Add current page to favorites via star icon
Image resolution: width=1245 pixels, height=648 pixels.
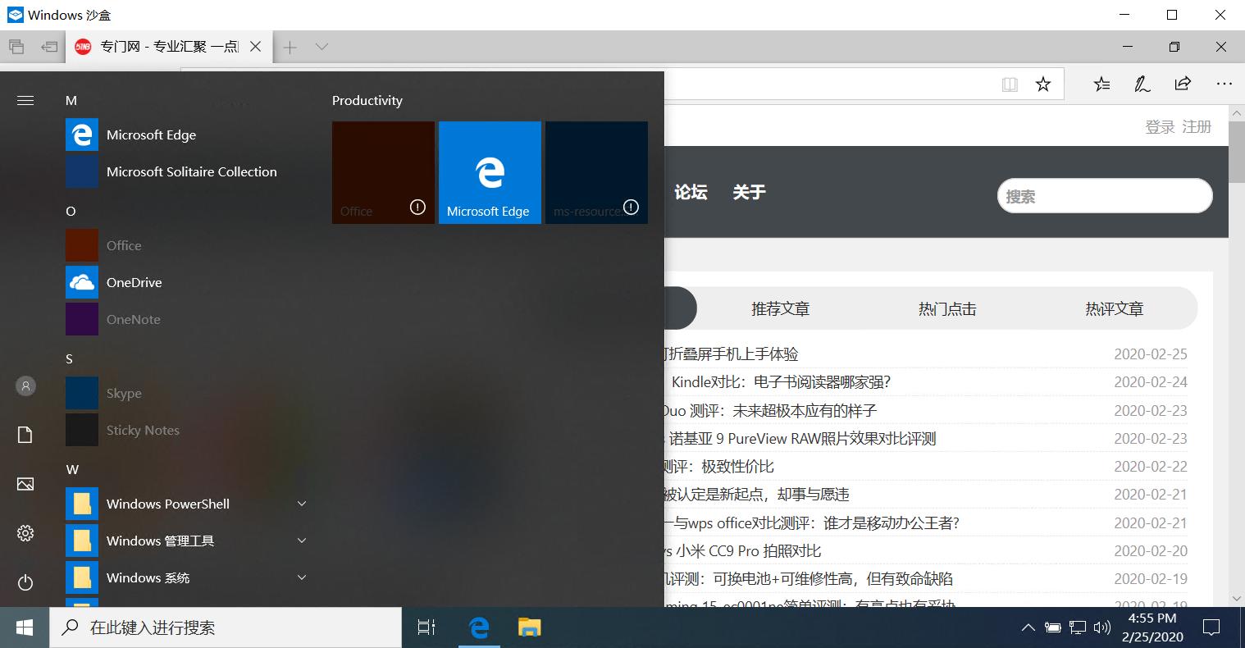tap(1042, 84)
